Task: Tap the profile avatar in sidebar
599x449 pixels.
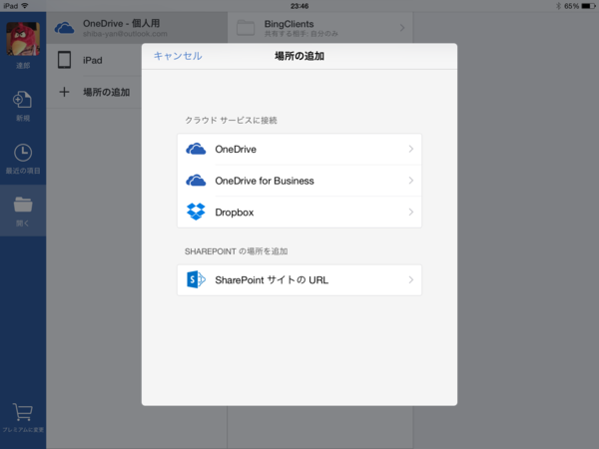Action: coord(23,39)
